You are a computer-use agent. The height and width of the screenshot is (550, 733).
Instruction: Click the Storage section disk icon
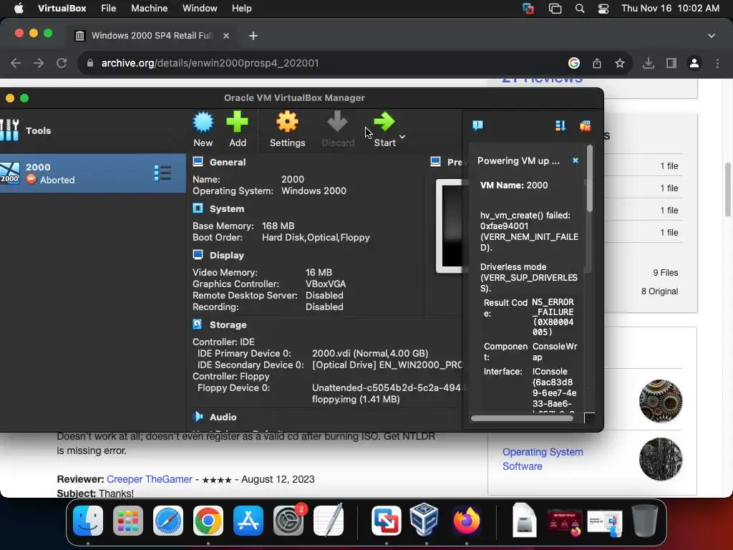198,324
